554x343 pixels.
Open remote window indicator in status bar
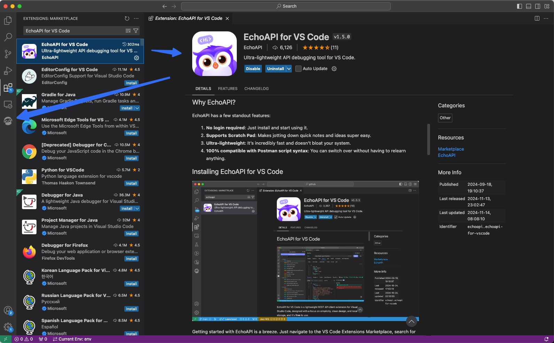pyautogui.click(x=6, y=339)
